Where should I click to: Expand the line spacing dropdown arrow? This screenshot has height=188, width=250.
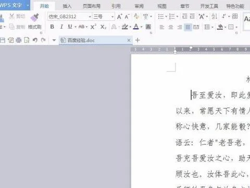(213, 27)
